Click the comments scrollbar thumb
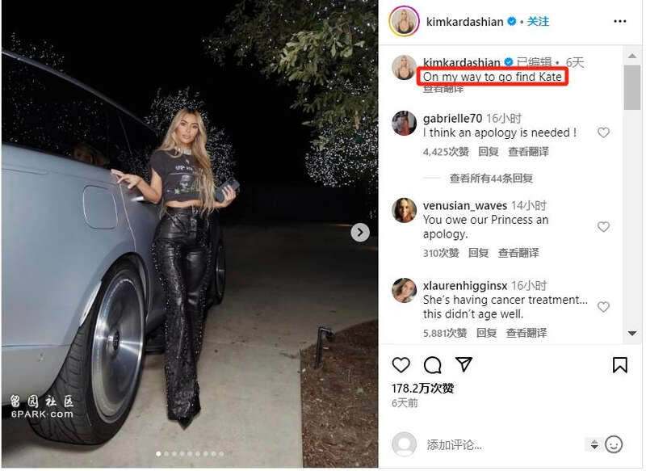The height and width of the screenshot is (471, 646). click(632, 87)
